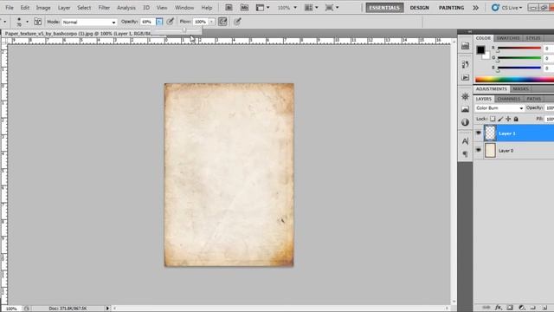The height and width of the screenshot is (312, 554).
Task: Open the CS Live dropdown
Action: (x=506, y=8)
